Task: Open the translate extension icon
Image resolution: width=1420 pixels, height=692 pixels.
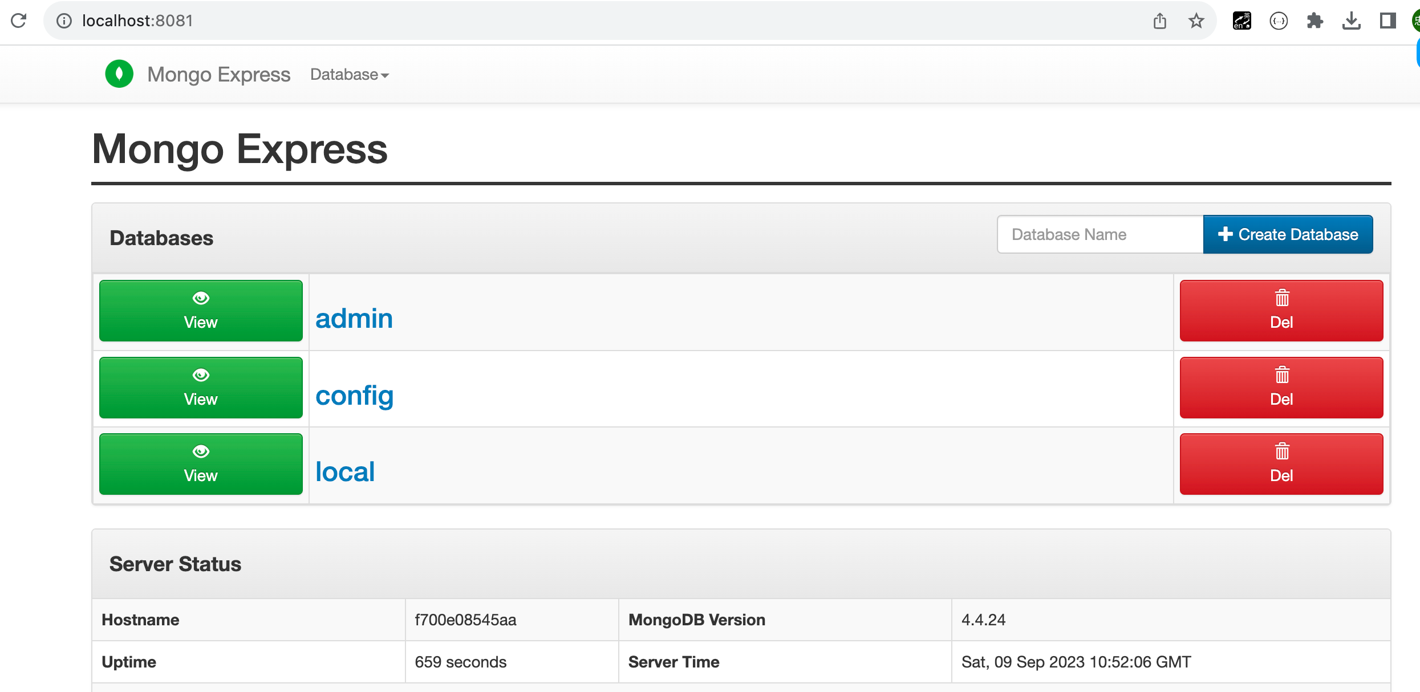Action: (1242, 21)
